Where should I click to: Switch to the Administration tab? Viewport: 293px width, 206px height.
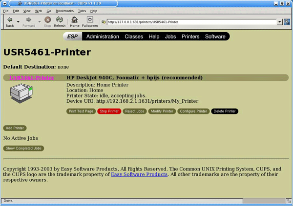pyautogui.click(x=103, y=37)
